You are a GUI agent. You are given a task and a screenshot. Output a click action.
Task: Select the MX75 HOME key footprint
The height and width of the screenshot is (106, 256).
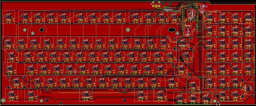222,17
